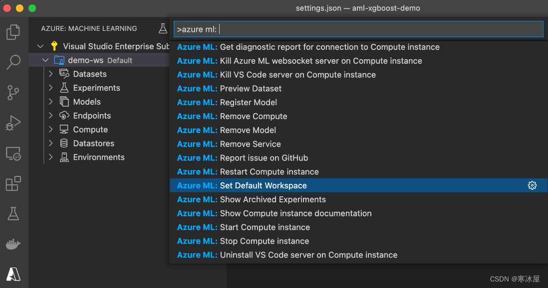Open the Docker view

point(13,244)
